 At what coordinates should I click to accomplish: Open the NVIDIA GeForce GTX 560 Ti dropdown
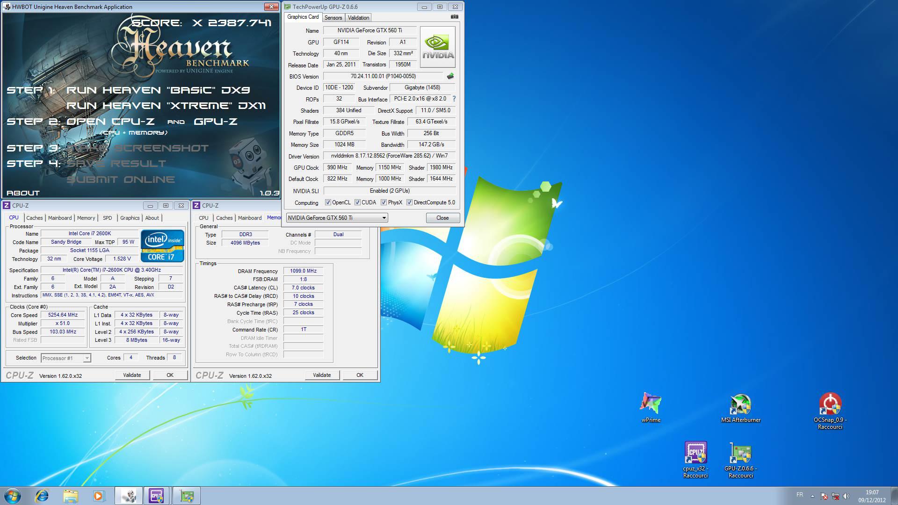click(337, 218)
